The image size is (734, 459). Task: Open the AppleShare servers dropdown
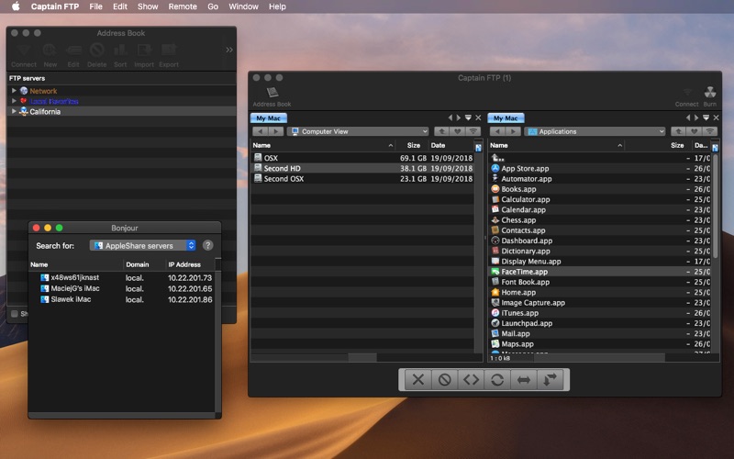[x=143, y=245]
